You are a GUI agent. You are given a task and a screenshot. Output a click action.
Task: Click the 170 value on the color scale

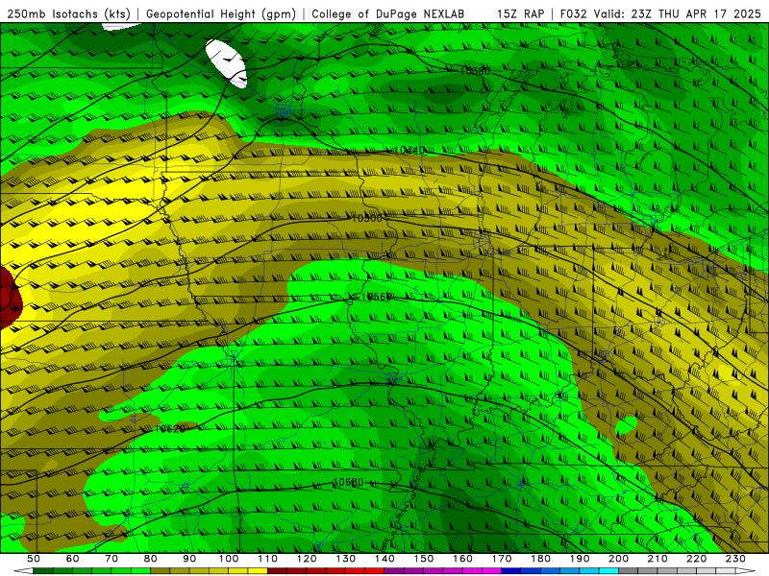(x=501, y=559)
